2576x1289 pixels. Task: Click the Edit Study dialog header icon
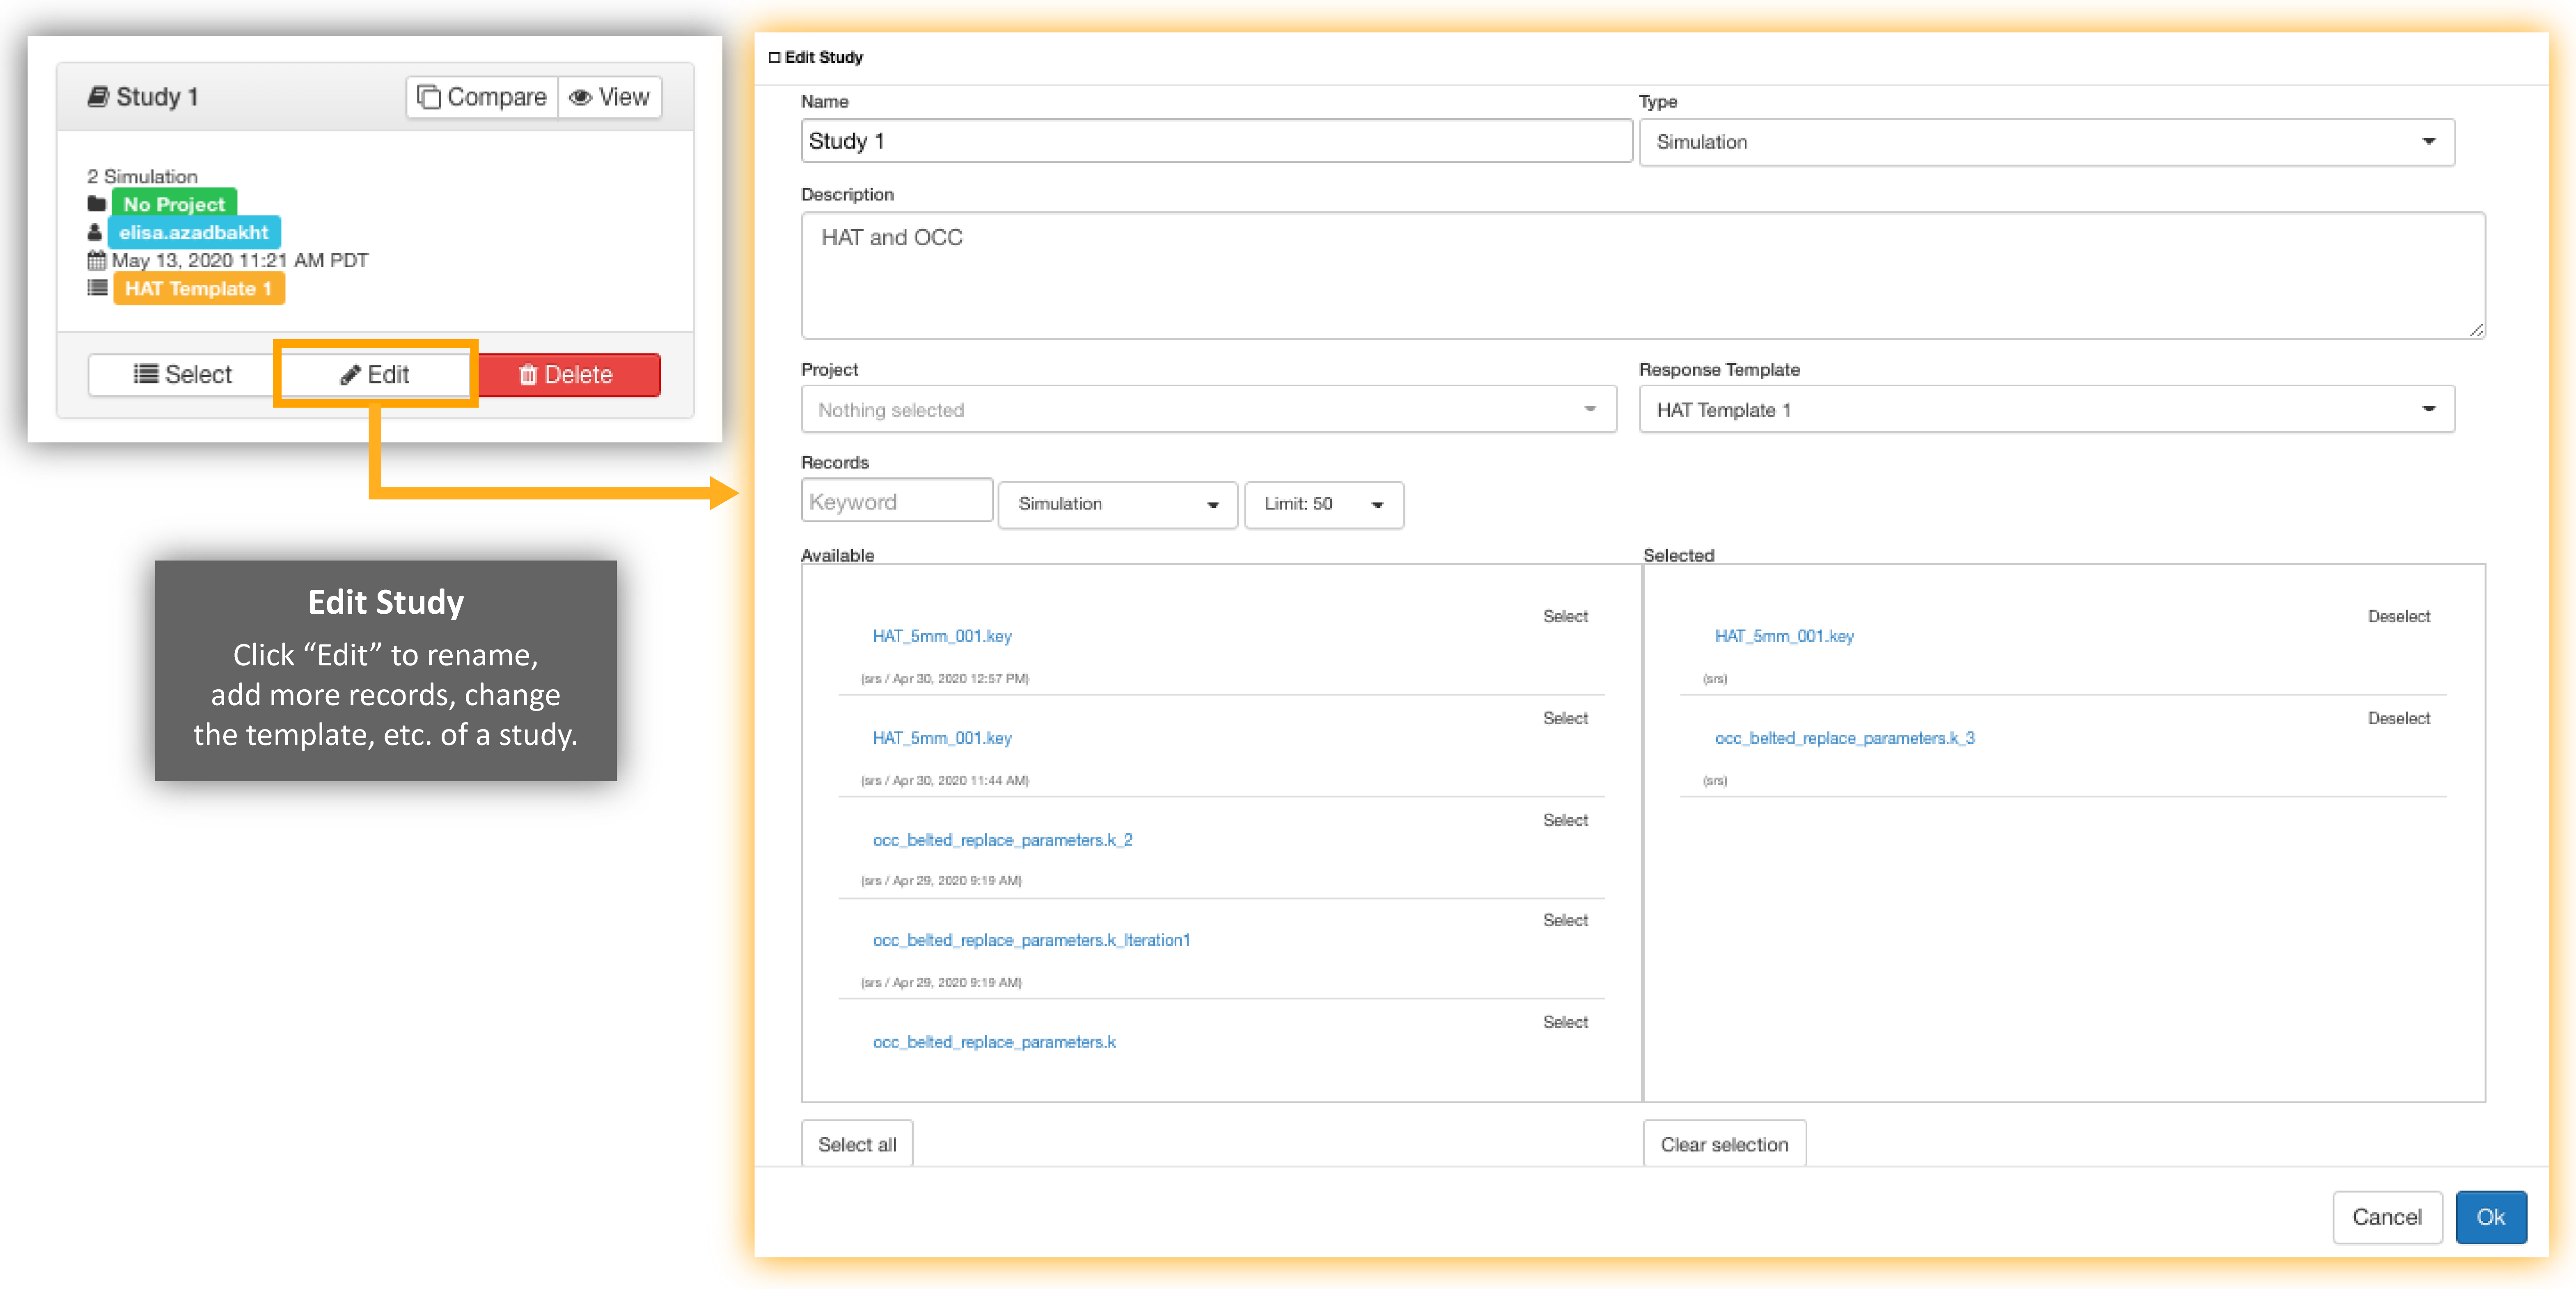774,57
